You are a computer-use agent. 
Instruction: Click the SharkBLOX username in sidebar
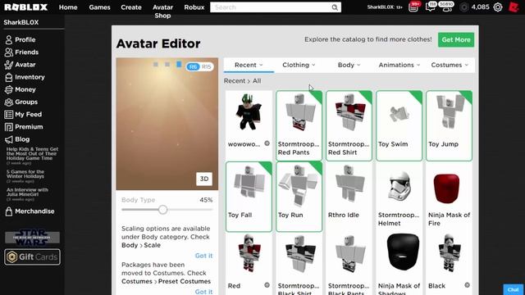21,22
